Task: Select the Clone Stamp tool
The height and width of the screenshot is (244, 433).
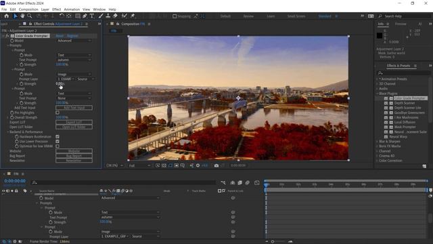Action: 108,16
